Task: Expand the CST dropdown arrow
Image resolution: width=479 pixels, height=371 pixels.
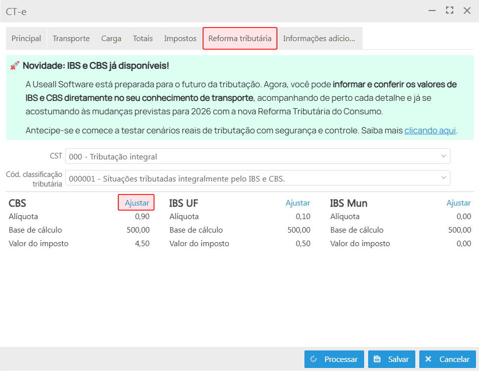Action: coord(443,156)
